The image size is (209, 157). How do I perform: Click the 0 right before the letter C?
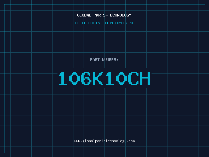tap(122, 78)
